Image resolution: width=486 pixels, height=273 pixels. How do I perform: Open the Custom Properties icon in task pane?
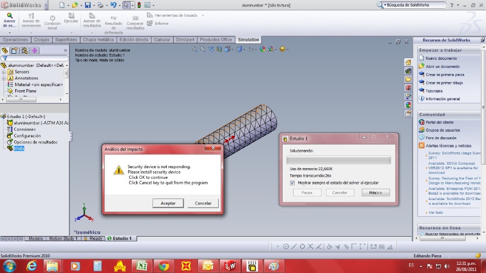[408, 113]
